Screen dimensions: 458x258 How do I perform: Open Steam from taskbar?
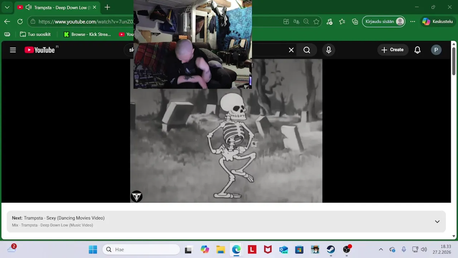(x=331, y=249)
